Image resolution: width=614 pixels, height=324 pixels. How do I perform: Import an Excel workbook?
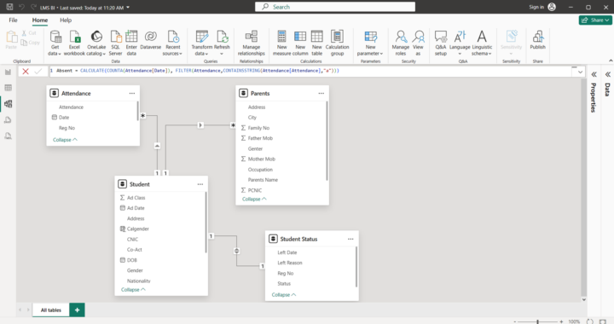click(74, 43)
